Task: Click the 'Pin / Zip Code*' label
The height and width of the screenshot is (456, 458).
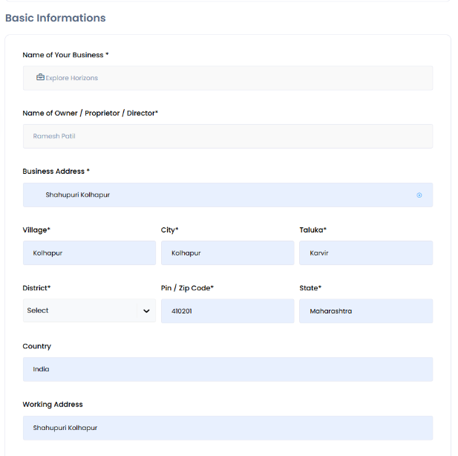Action: click(x=187, y=288)
